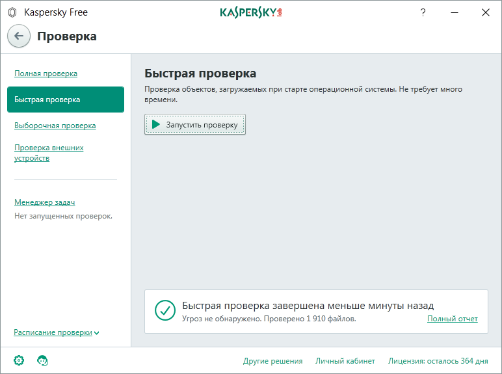Click the green checkmark status icon
This screenshot has height=374, width=502.
[165, 310]
